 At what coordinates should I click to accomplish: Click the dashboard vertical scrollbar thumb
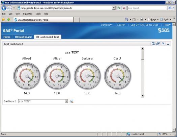(143, 55)
